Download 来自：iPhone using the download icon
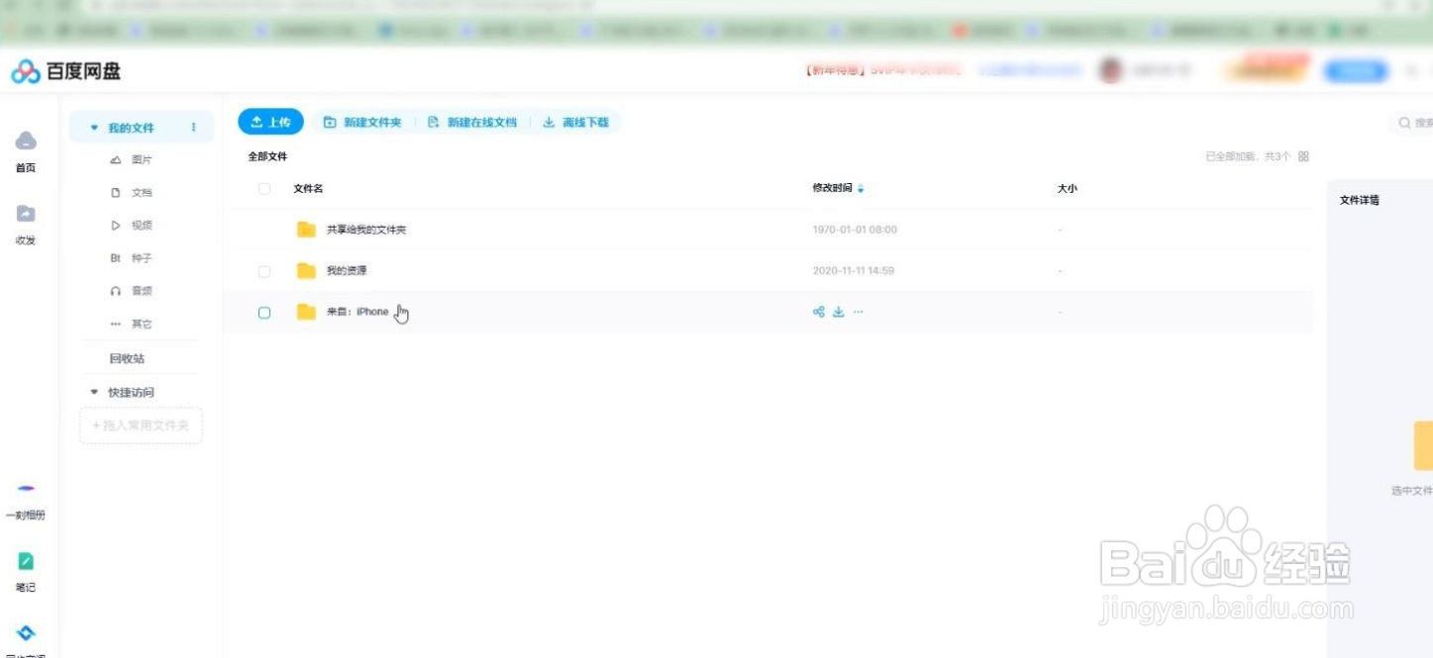This screenshot has width=1433, height=658. [x=837, y=311]
